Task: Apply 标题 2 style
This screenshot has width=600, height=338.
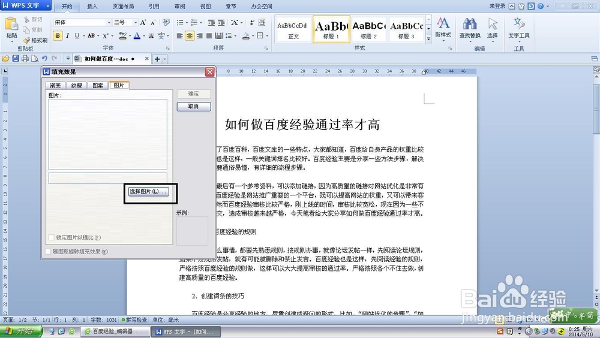Action: click(369, 29)
